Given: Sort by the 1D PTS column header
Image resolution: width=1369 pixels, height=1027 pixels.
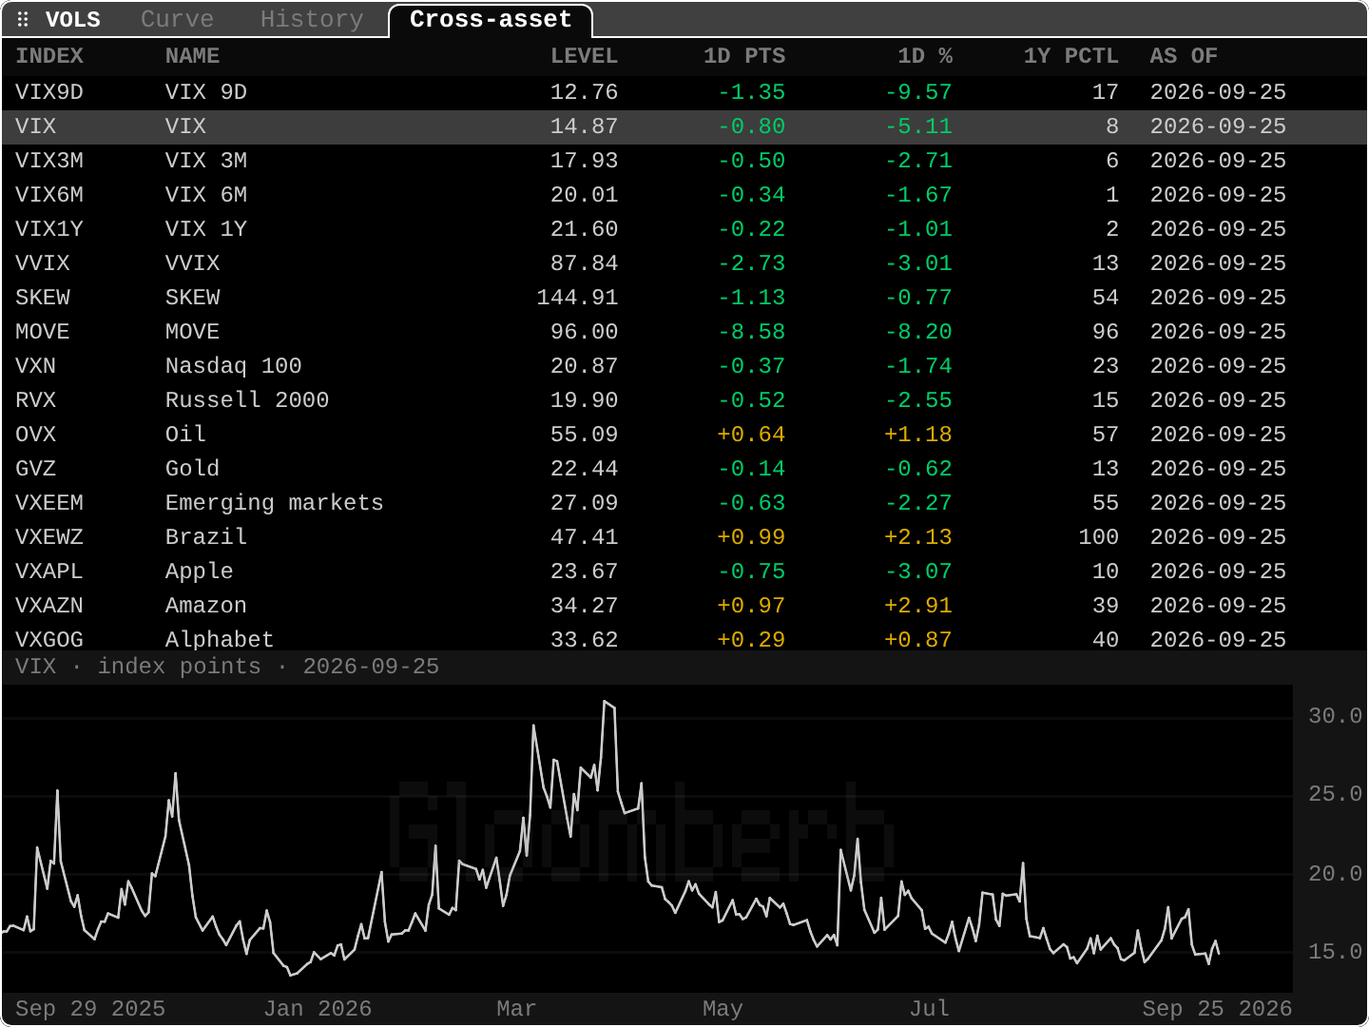Looking at the screenshot, I should pyautogui.click(x=744, y=56).
